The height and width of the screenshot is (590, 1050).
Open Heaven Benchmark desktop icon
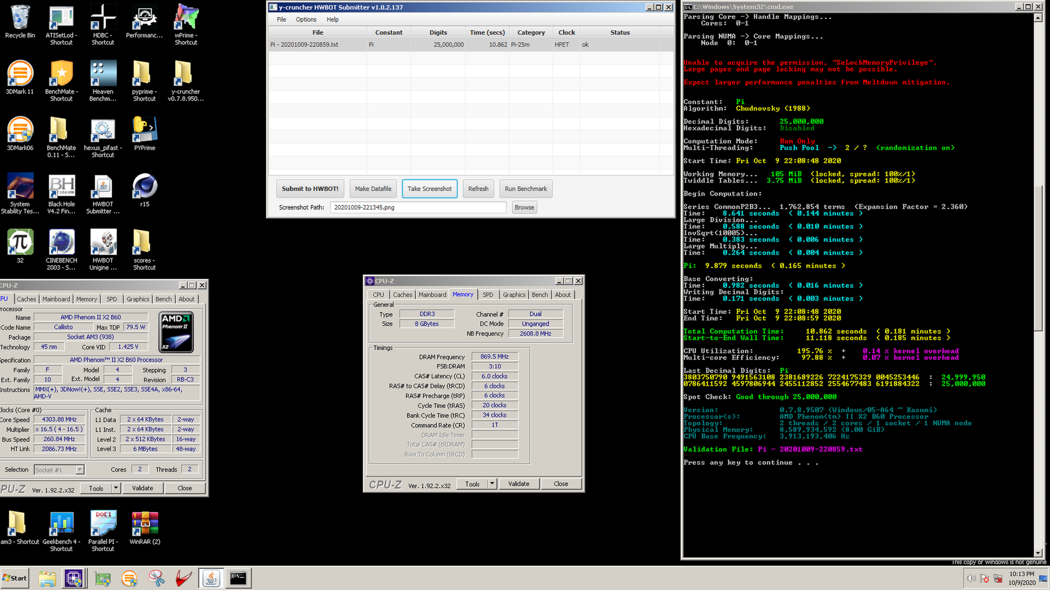pyautogui.click(x=103, y=81)
